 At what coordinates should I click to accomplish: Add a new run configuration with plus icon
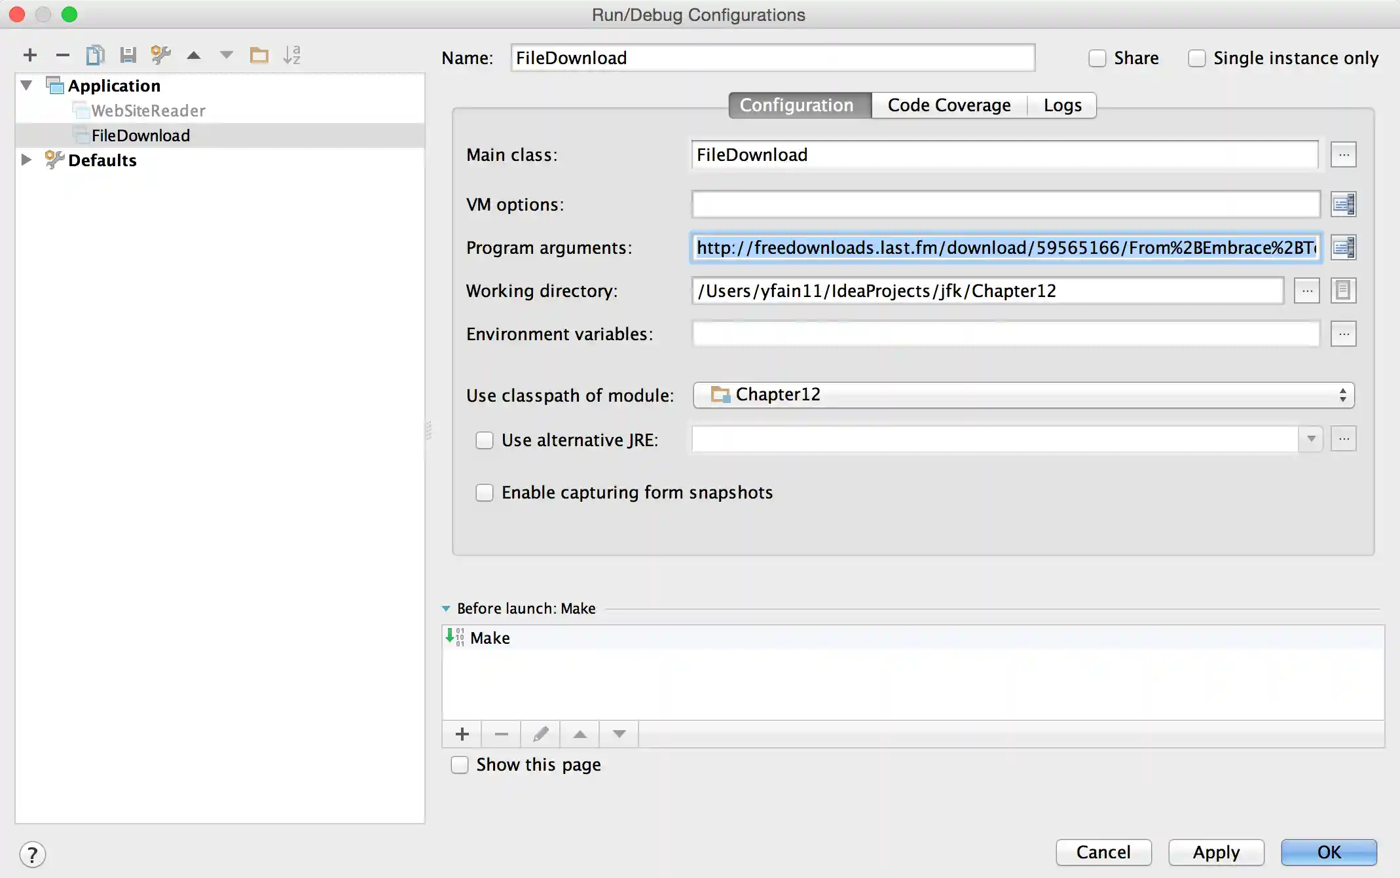tap(30, 56)
